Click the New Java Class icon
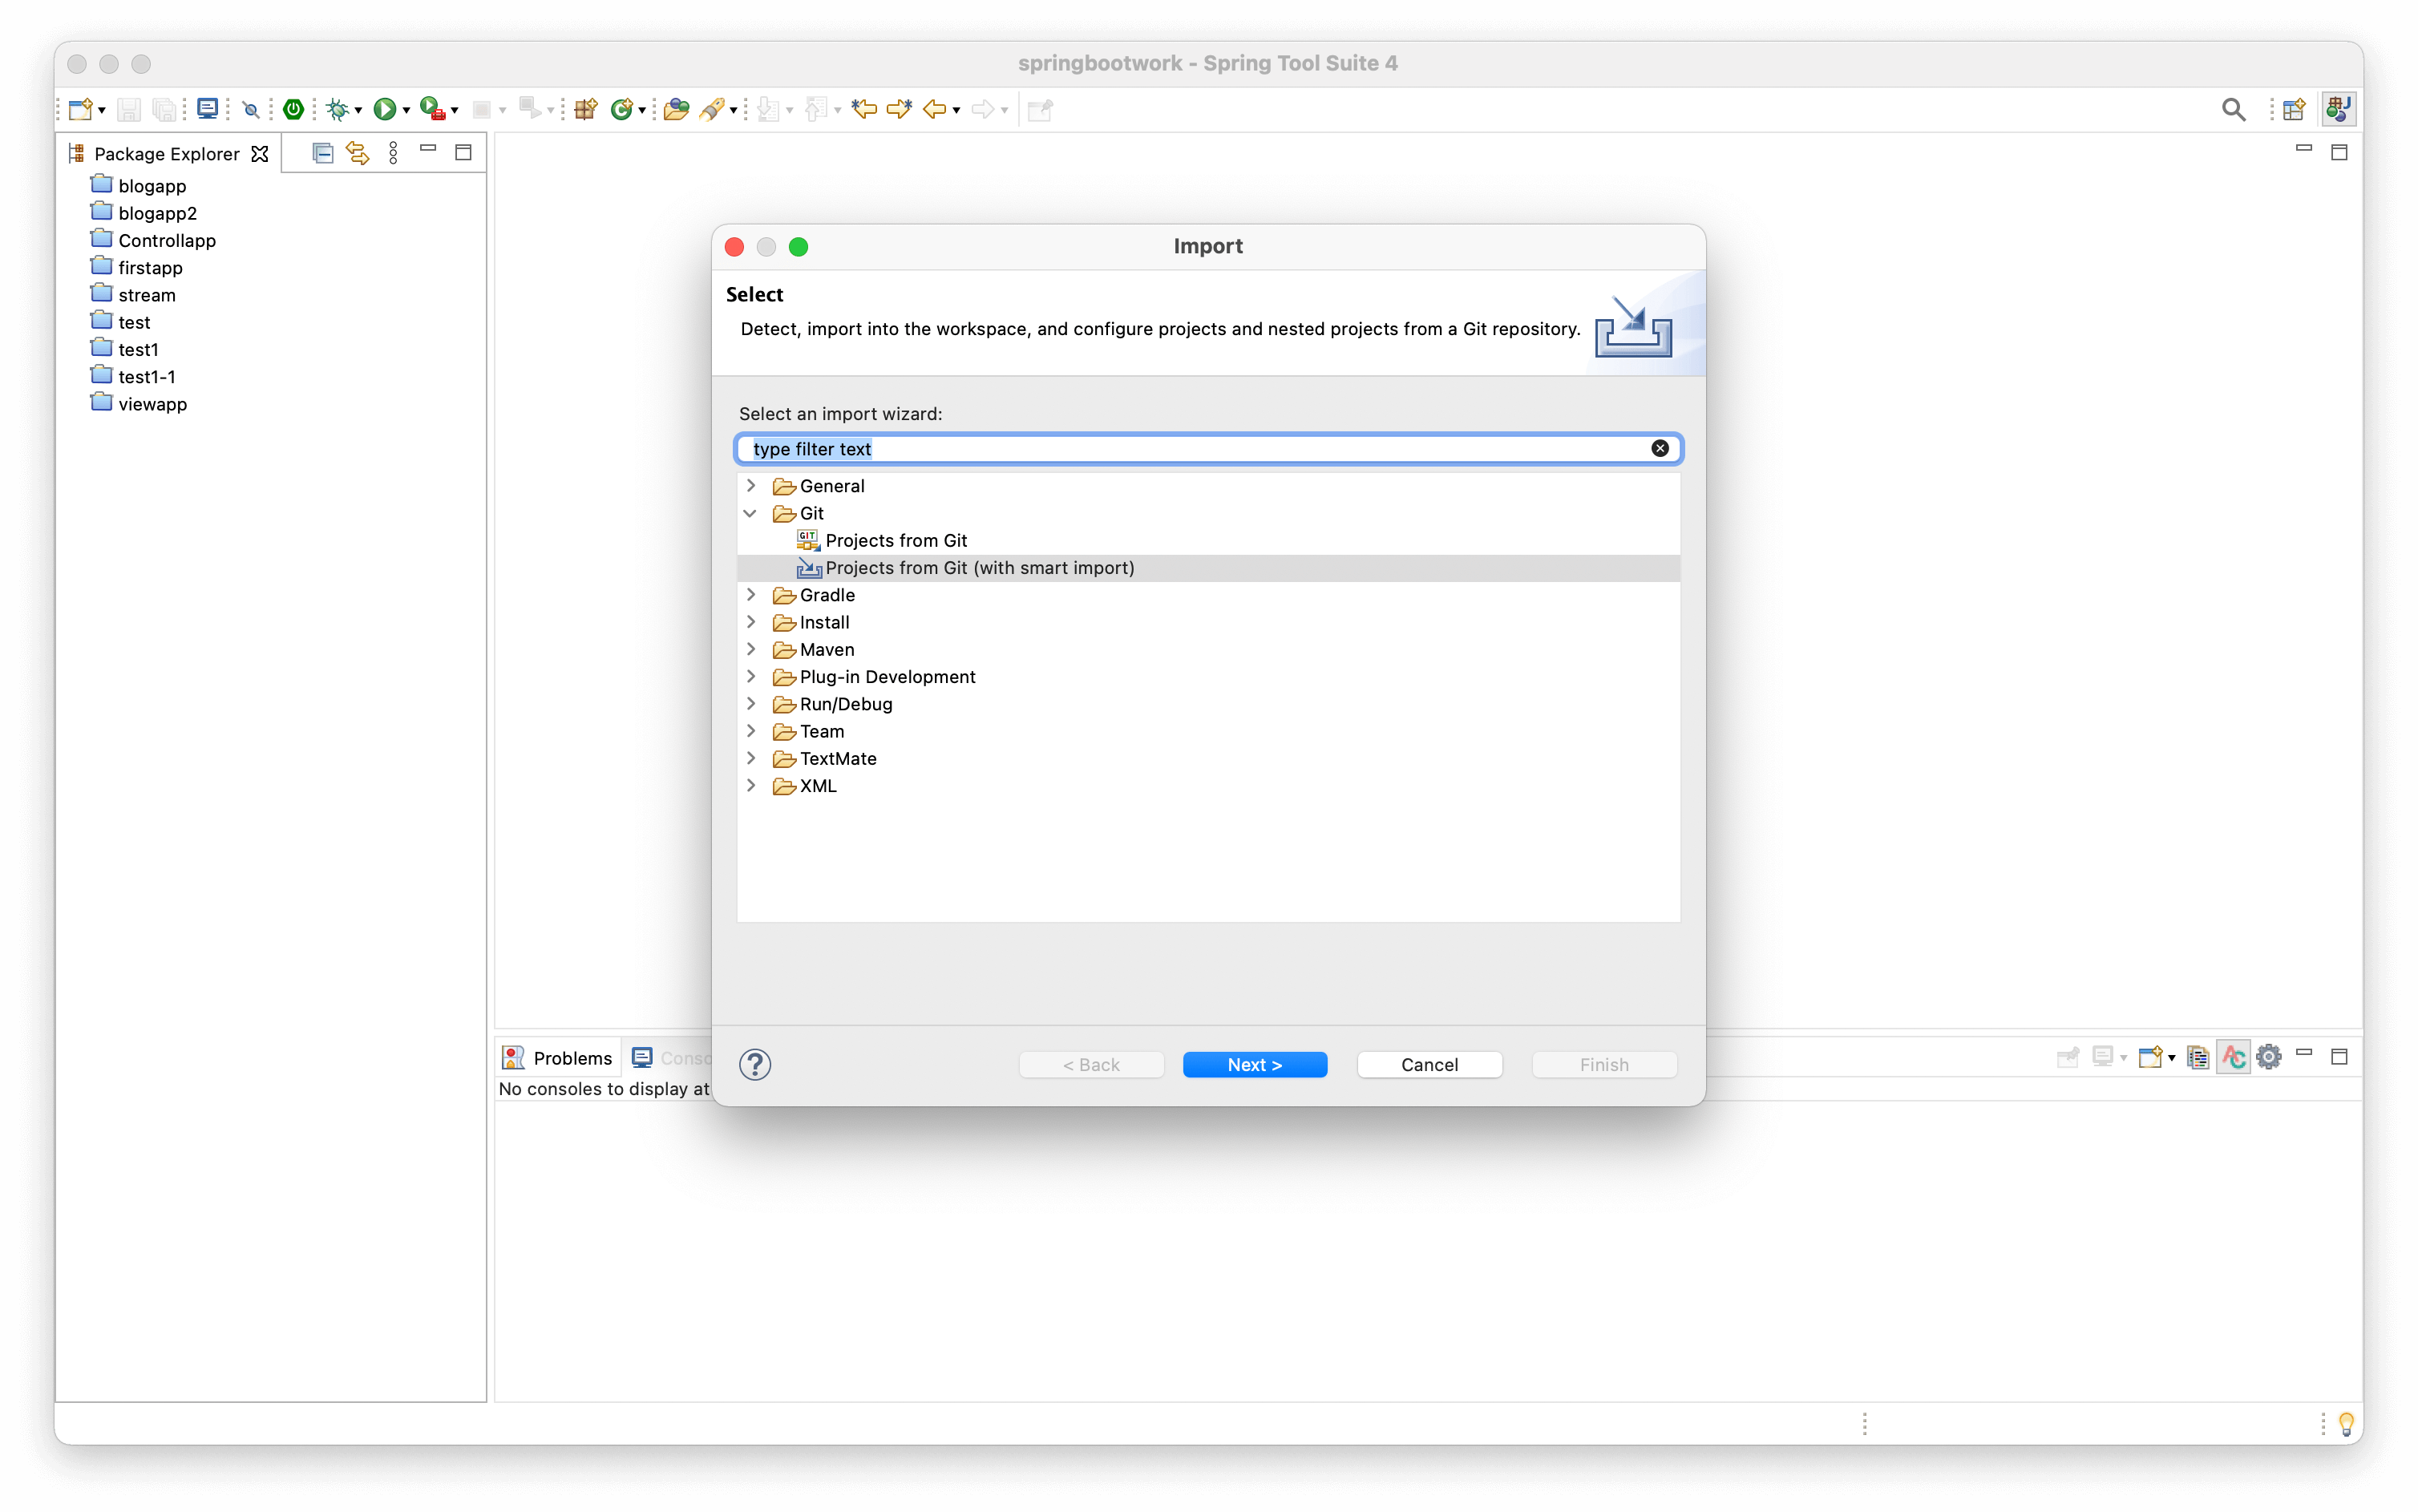Image resolution: width=2418 pixels, height=1512 pixels. tap(622, 109)
